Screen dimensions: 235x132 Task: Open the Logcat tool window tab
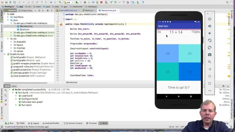[33, 123]
